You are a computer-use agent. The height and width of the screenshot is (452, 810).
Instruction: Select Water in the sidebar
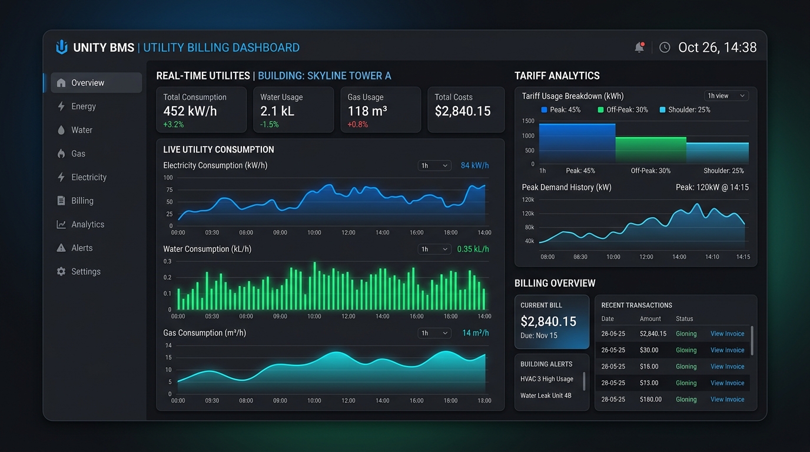(82, 130)
